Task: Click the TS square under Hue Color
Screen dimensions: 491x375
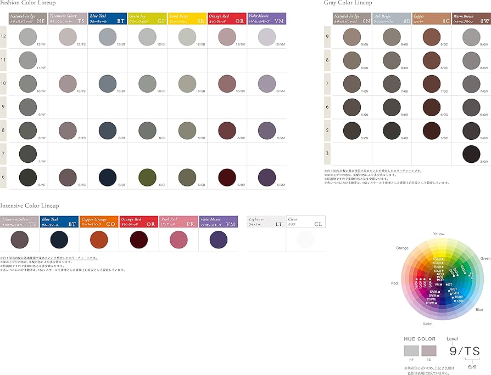Action: pos(428,351)
